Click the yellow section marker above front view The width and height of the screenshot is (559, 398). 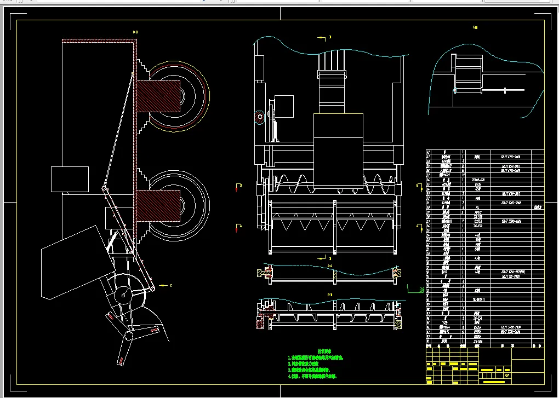click(x=324, y=38)
